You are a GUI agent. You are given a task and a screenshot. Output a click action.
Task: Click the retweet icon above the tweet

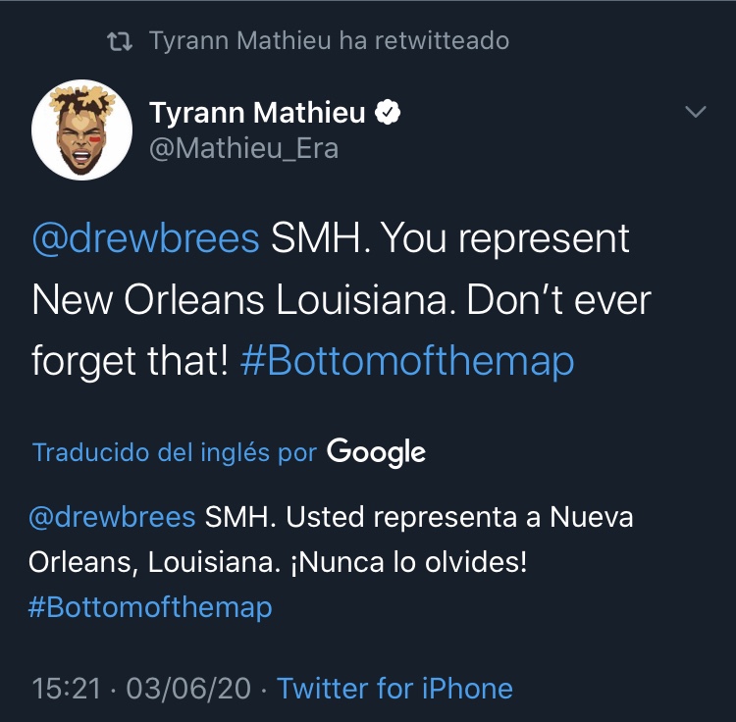click(x=120, y=41)
